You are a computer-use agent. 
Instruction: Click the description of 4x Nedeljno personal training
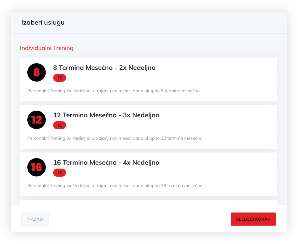click(115, 185)
